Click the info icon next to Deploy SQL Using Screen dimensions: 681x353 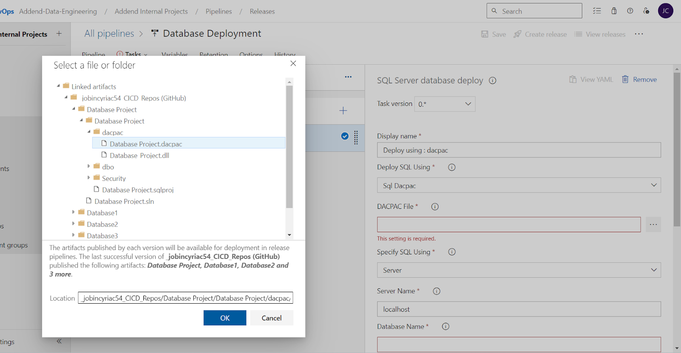(x=452, y=167)
